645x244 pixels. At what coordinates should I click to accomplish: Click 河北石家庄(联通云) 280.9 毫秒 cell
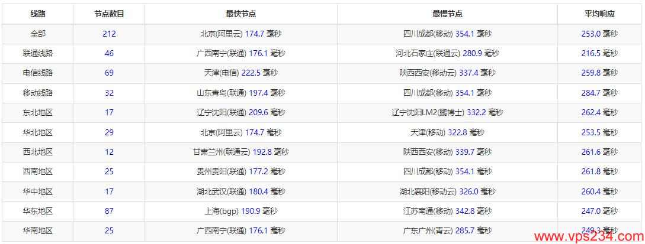click(448, 53)
